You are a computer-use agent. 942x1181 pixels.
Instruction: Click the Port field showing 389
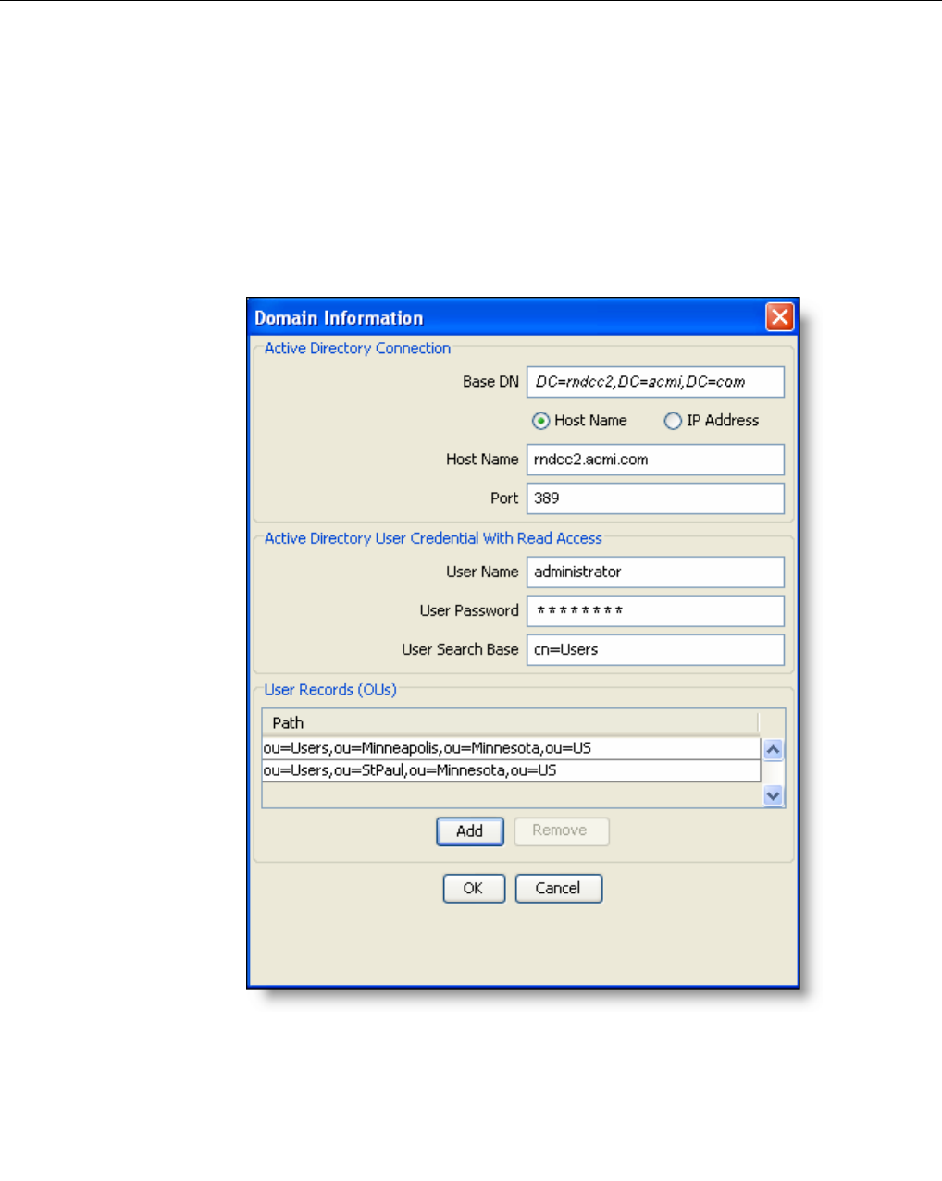(x=655, y=498)
